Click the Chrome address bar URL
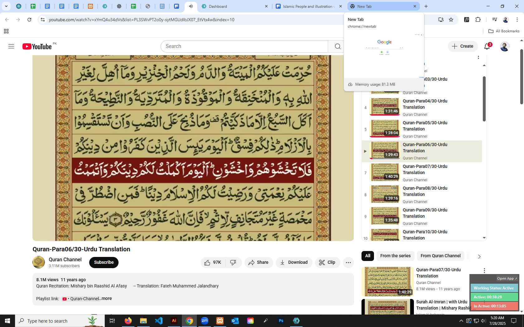 [142, 20]
